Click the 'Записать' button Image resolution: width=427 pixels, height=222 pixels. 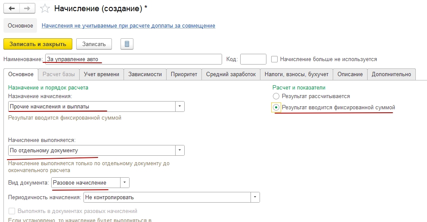94,44
